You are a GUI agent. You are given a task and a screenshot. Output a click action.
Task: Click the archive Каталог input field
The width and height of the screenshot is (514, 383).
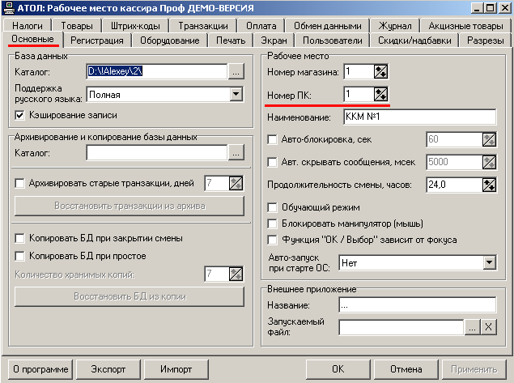pos(157,152)
